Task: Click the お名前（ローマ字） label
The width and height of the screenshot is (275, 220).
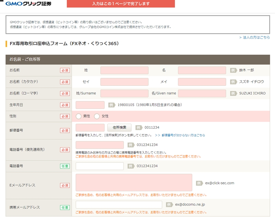Action: 24,93
